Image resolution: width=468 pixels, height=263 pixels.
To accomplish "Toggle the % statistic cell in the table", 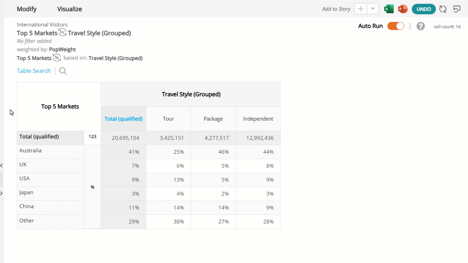I will pyautogui.click(x=93, y=187).
